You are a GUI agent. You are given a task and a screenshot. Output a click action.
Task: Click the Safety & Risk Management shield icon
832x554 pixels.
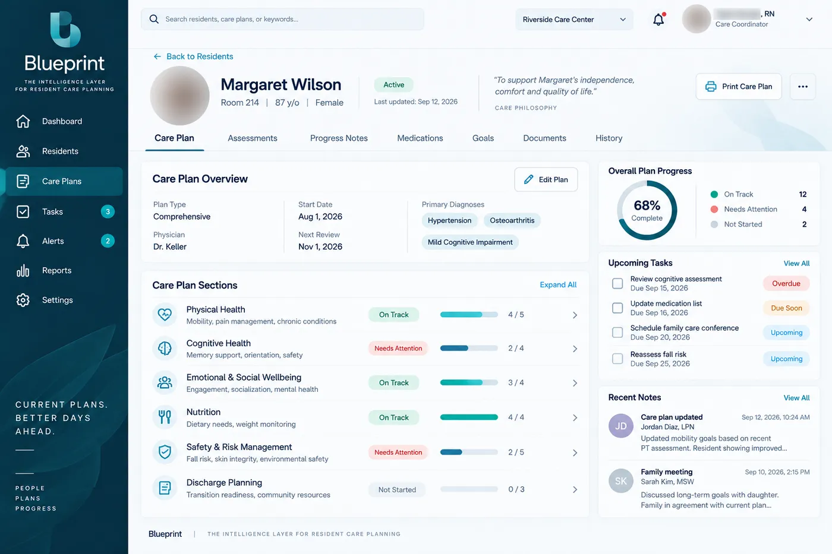pos(165,452)
